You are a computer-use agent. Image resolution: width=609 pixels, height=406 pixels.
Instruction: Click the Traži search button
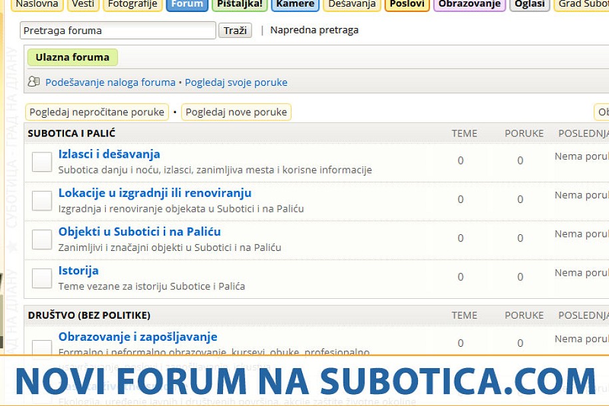point(235,31)
